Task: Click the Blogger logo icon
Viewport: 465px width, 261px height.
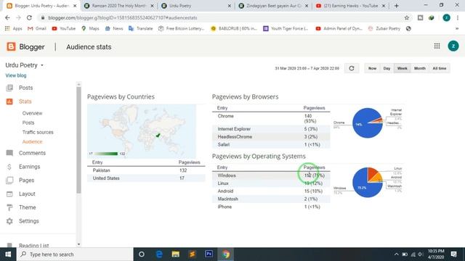Action: [11, 46]
